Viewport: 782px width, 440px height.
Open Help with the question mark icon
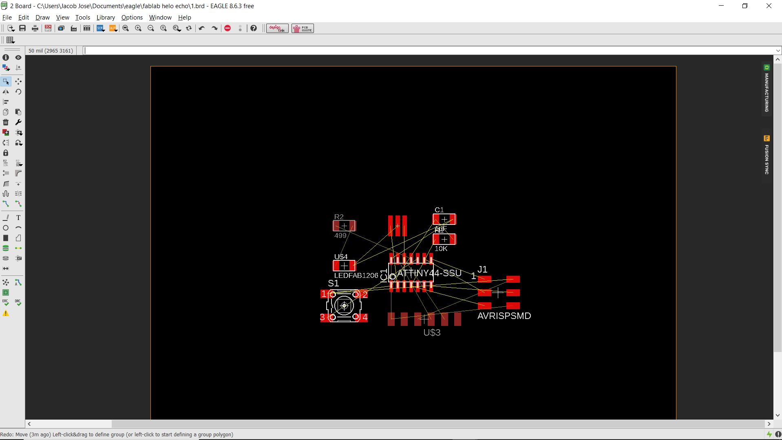(x=254, y=28)
